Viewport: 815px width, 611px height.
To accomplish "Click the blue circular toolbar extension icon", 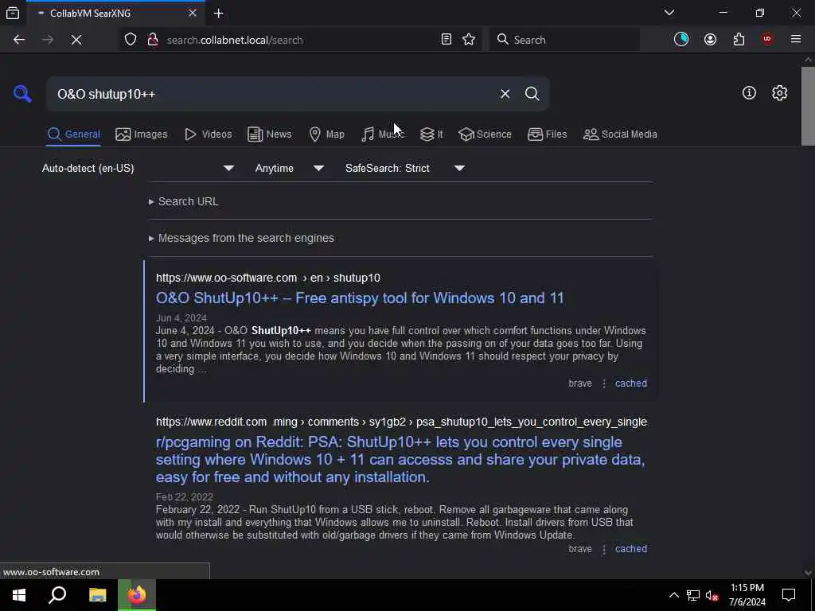I will click(681, 40).
